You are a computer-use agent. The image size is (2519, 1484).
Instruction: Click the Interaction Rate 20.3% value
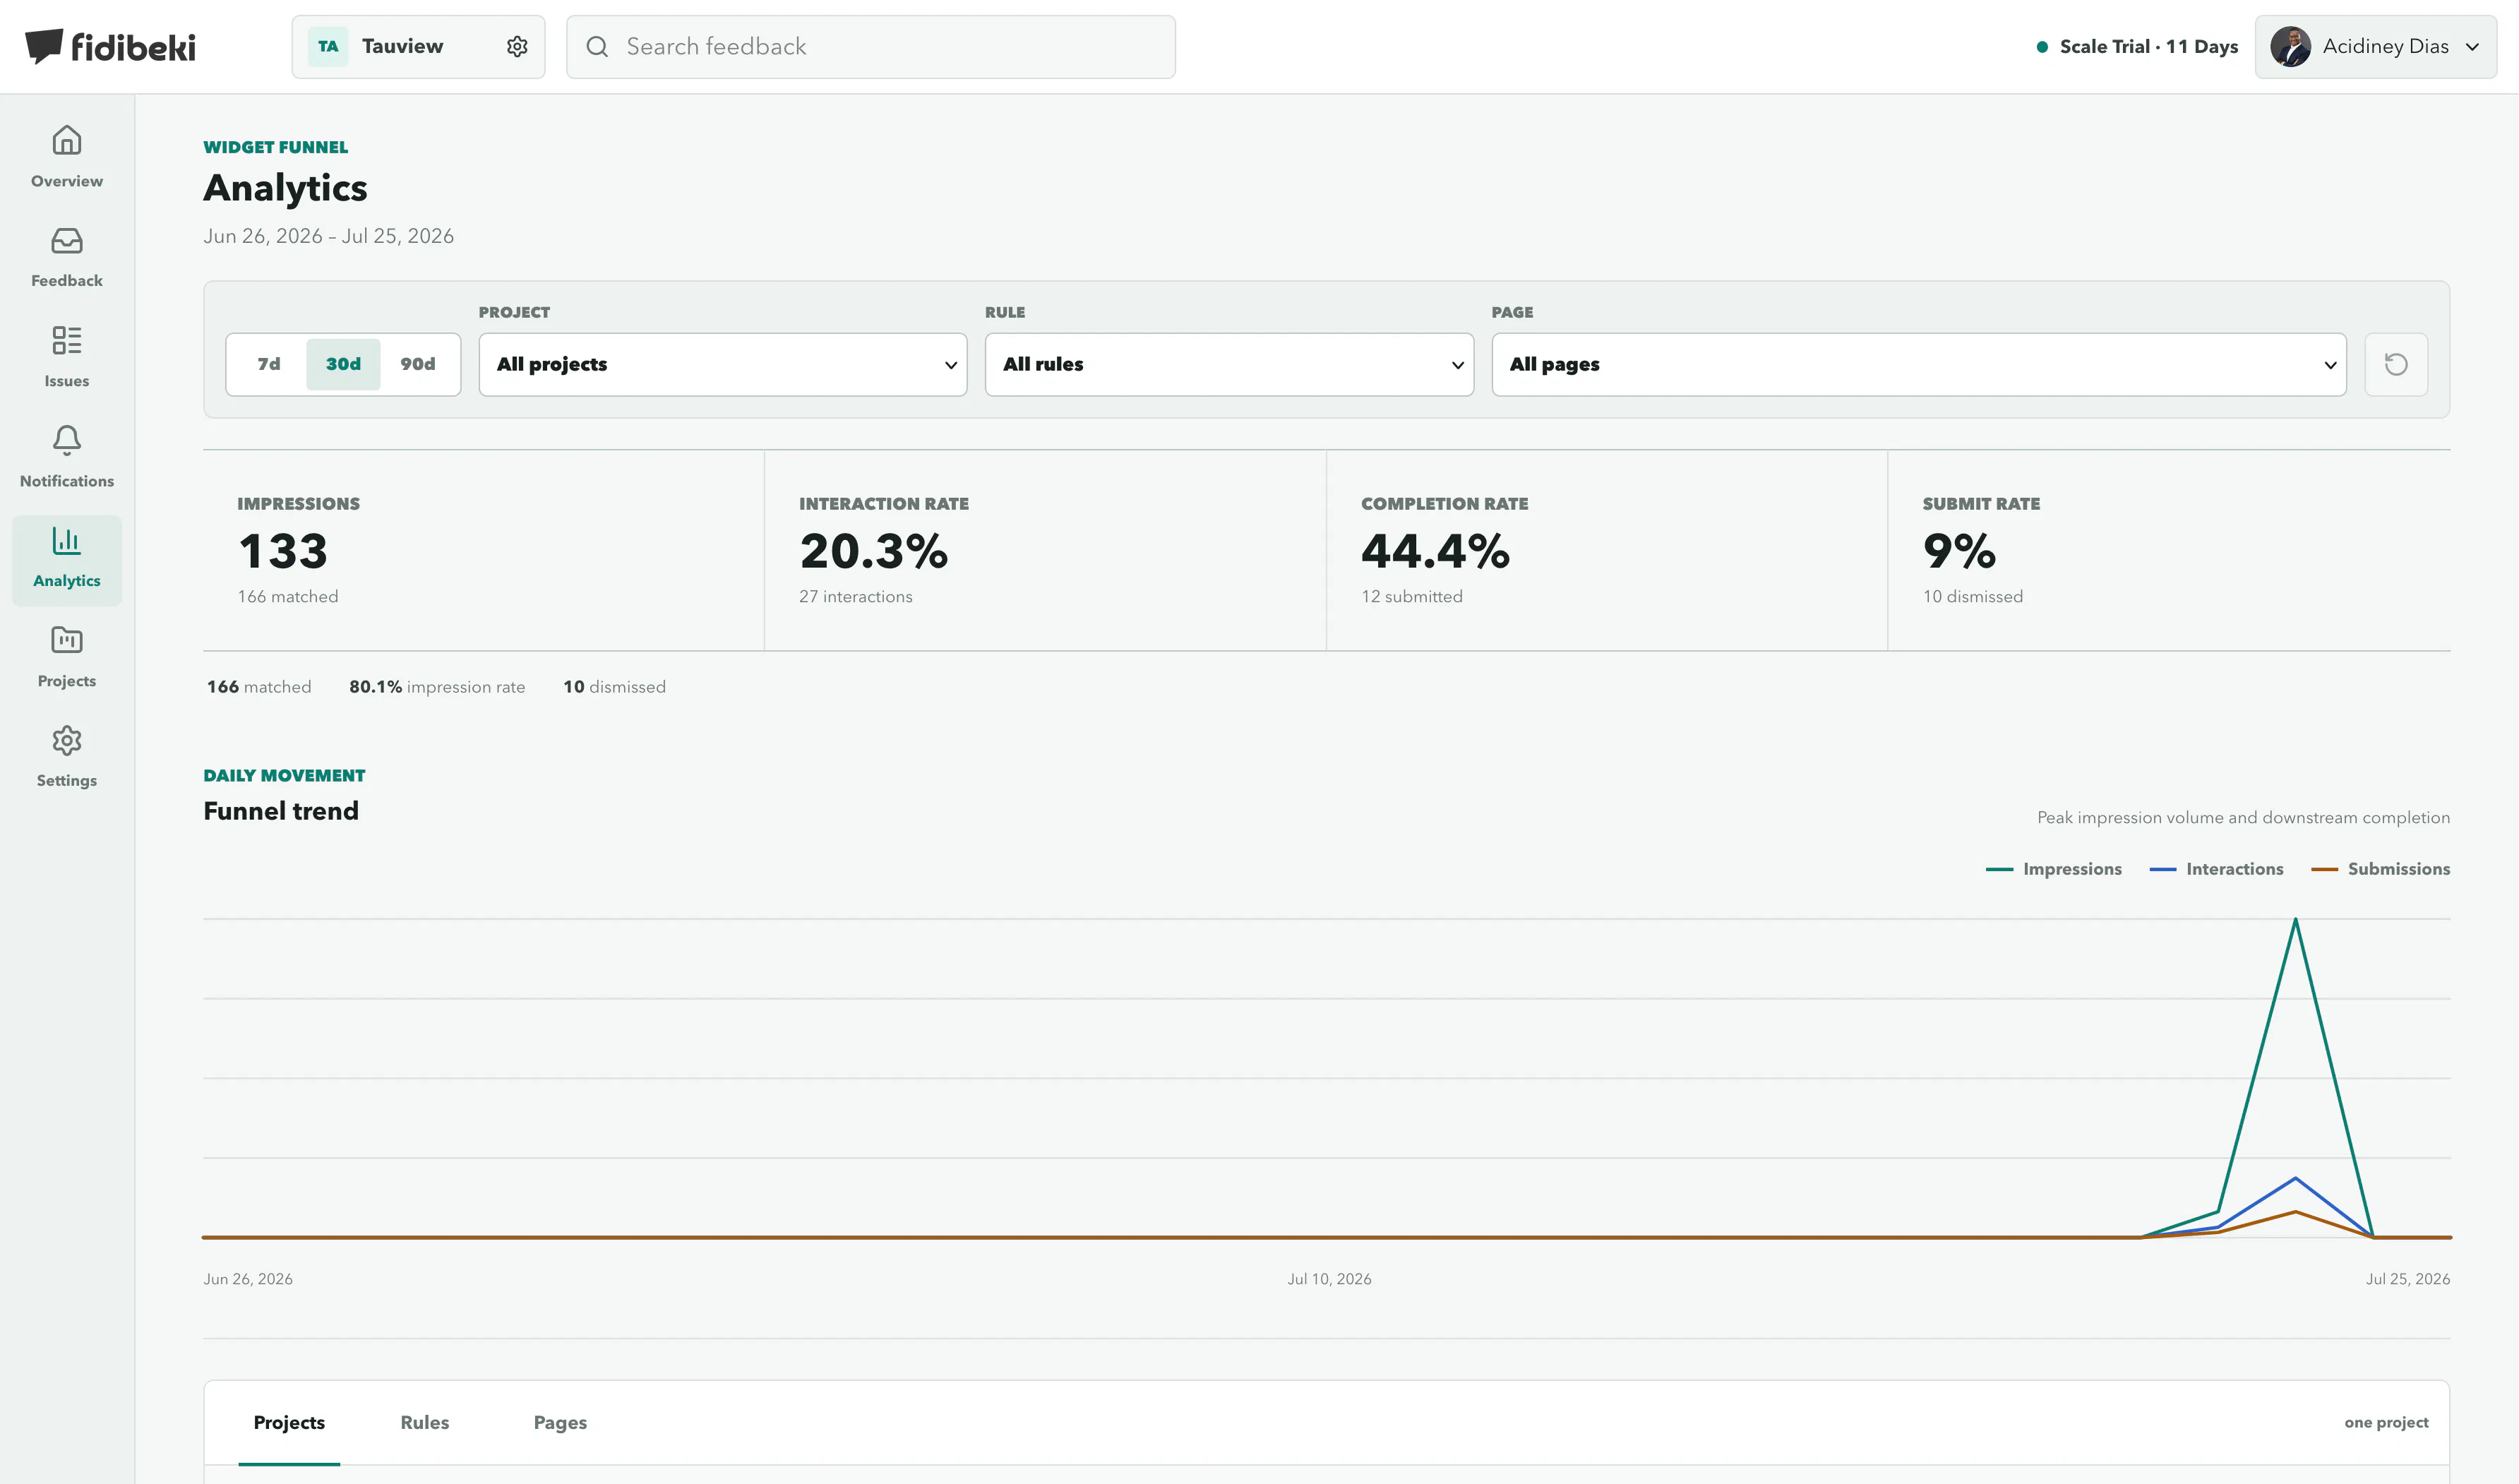[x=874, y=551]
